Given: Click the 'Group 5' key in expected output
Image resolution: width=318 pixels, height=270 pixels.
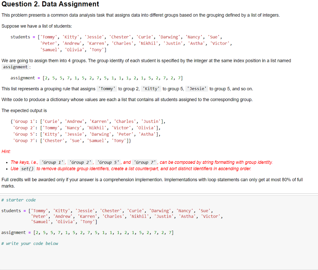Looking at the screenshot, I should pos(24,134).
